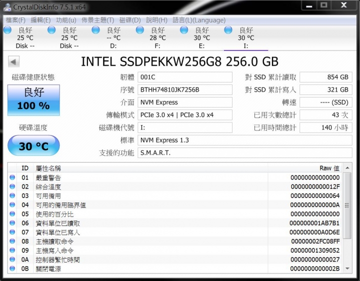Click status orb of drive F:

(x=140, y=30)
